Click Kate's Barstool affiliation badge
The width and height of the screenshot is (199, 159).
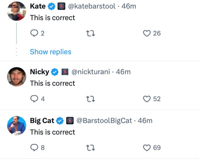click(x=61, y=6)
